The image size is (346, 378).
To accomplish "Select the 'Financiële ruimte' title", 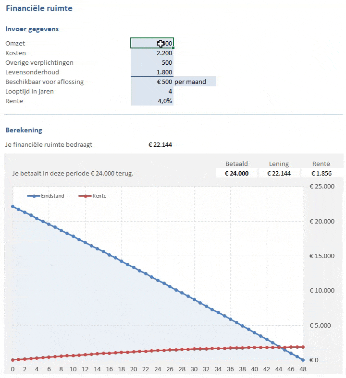I will click(x=39, y=8).
